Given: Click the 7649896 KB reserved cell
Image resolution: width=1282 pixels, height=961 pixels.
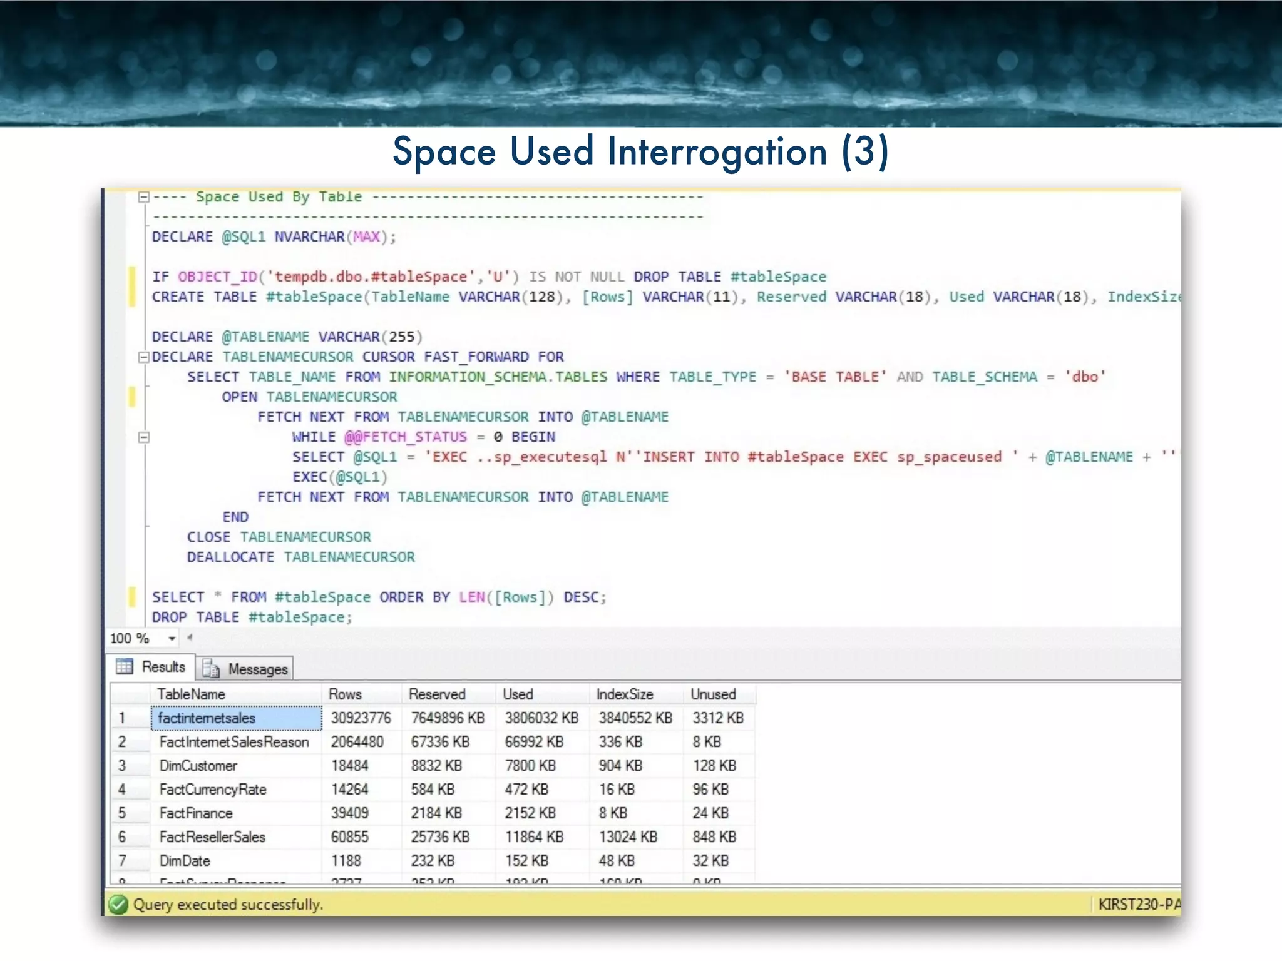Looking at the screenshot, I should click(x=448, y=718).
